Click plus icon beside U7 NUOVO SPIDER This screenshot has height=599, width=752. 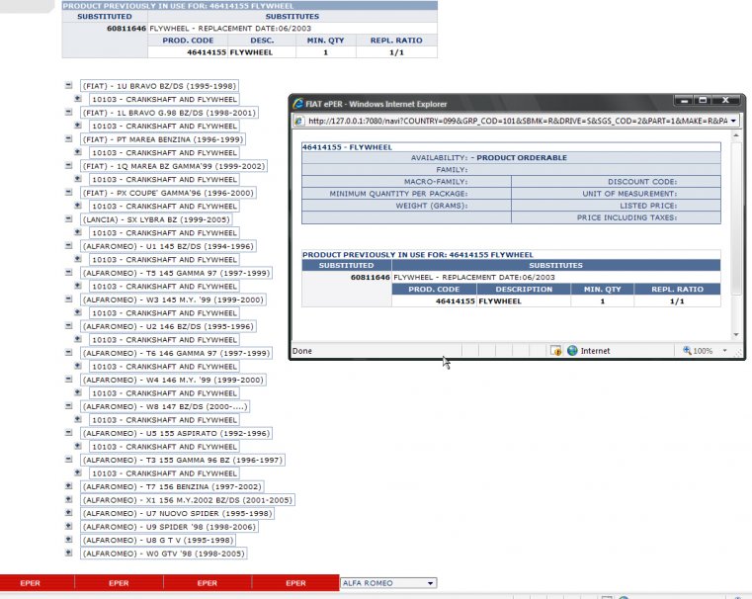(67, 513)
